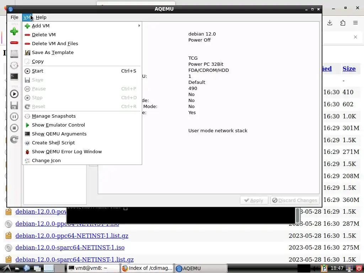The image size is (364, 273).
Task: Sort browser listing by Size column
Action: 349,69
